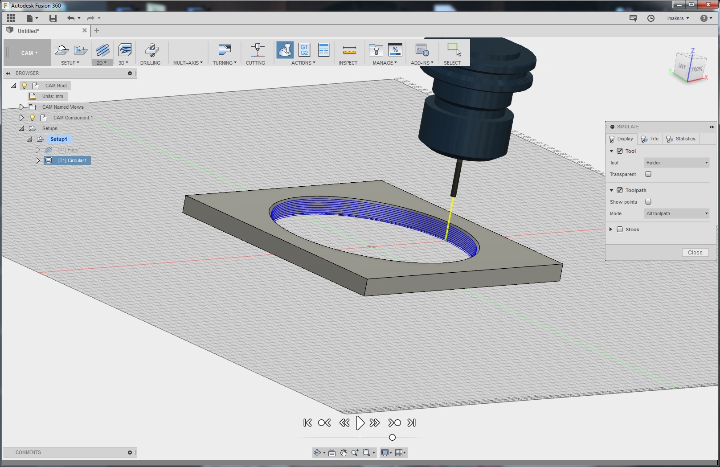The height and width of the screenshot is (467, 720).
Task: Toggle CAM Root visibility lightbulb
Action: (25, 86)
